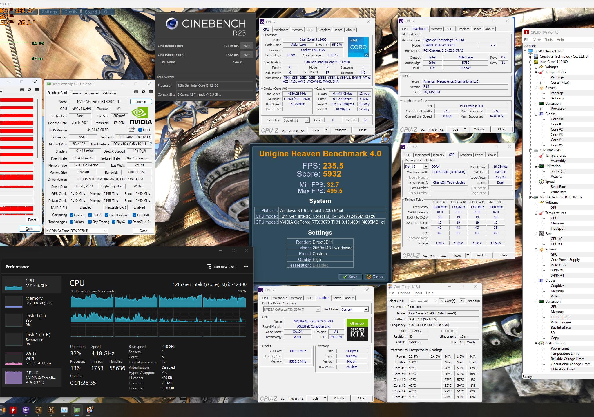Click the Gigabyte motherboard icon in HWMonitor tree
Viewport: 594px width, 417px height.
pos(536,56)
